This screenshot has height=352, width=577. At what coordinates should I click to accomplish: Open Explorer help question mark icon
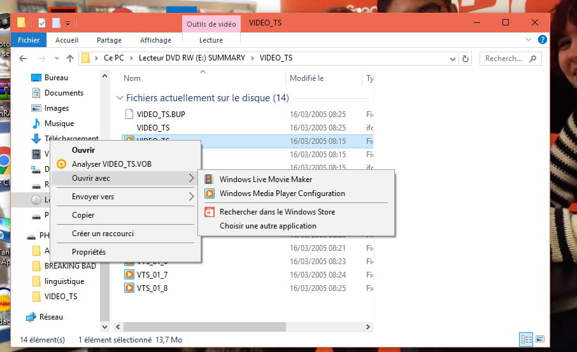[543, 39]
